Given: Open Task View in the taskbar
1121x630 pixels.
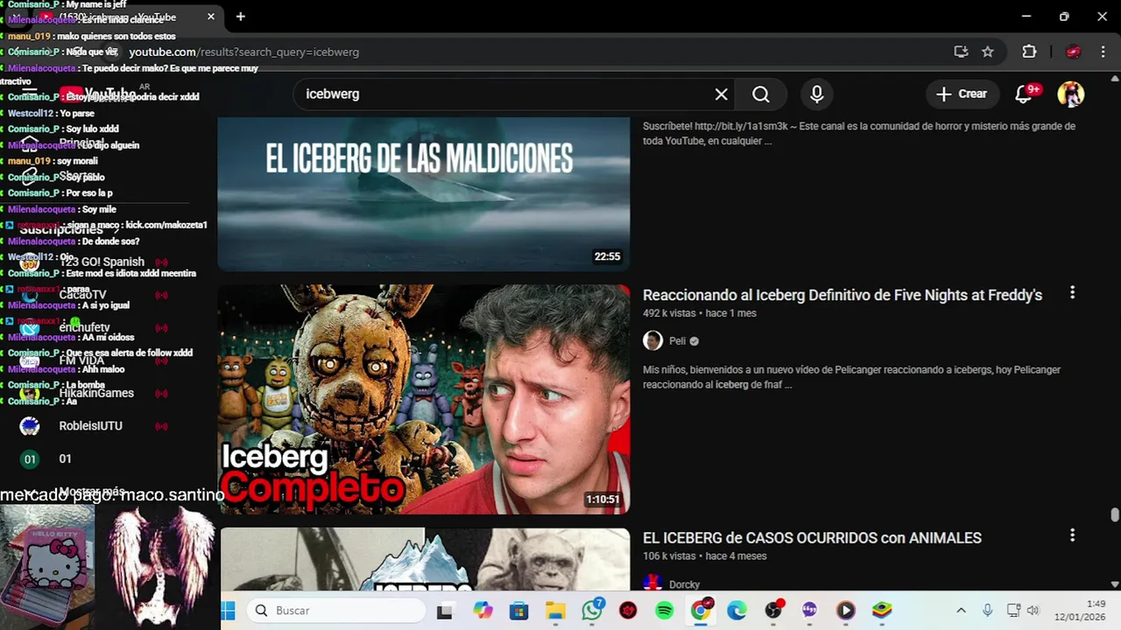Looking at the screenshot, I should 445,611.
